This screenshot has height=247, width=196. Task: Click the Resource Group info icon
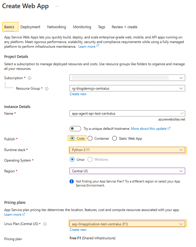[x=47, y=89]
